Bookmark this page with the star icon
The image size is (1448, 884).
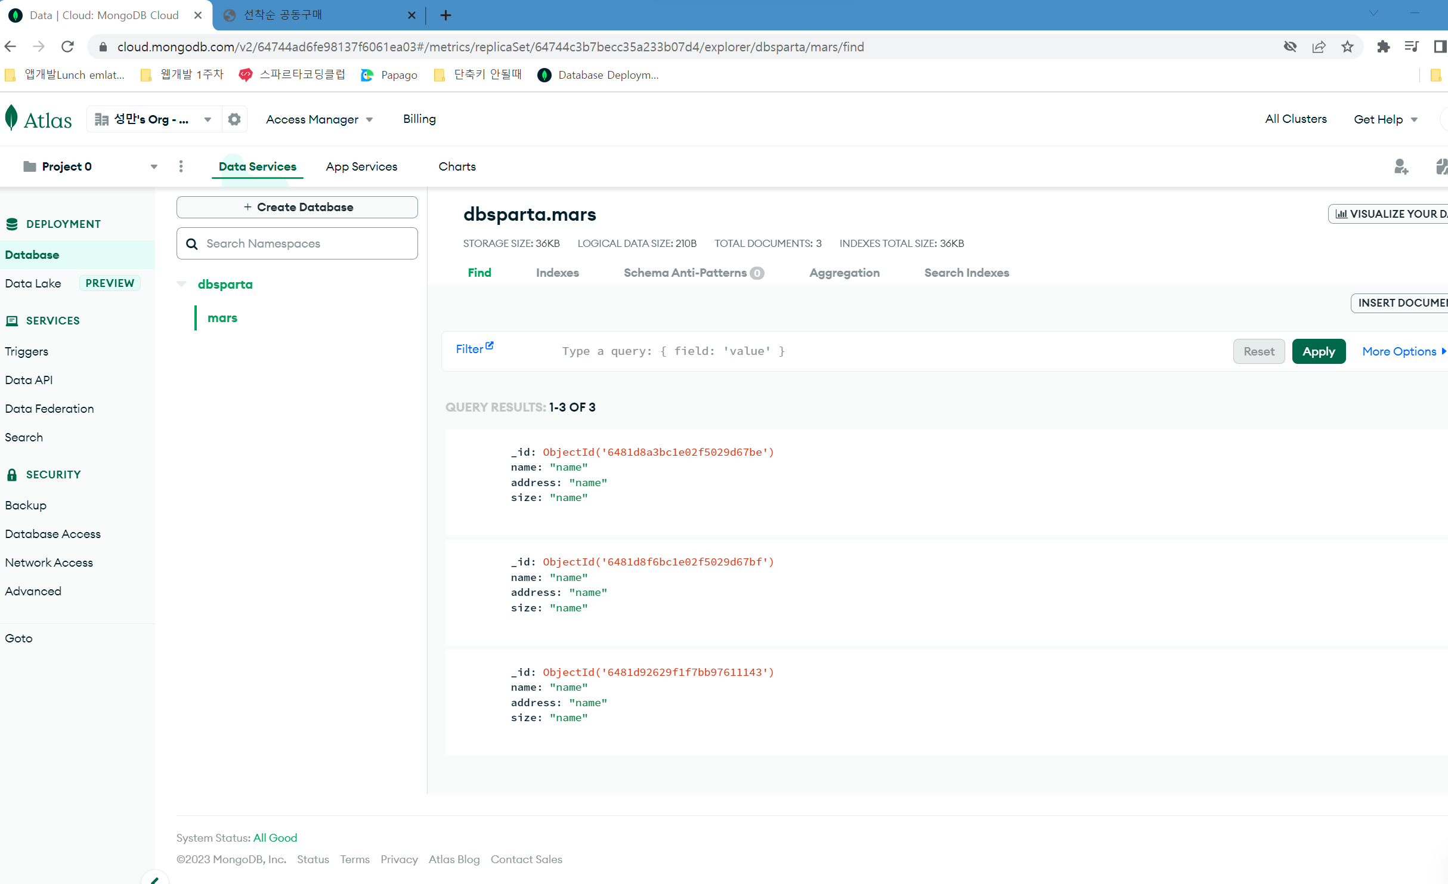(1347, 47)
